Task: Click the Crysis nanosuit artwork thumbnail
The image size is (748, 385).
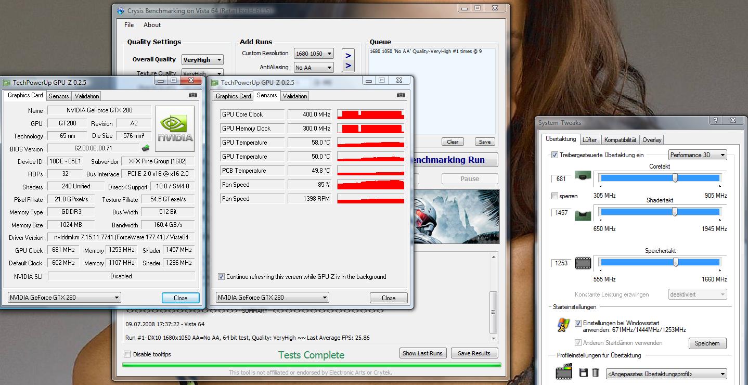Action: tap(456, 217)
